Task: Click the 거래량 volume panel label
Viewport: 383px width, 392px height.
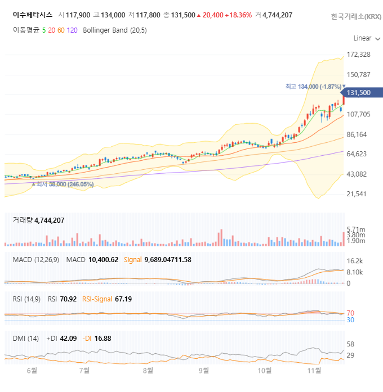Action: [23, 220]
